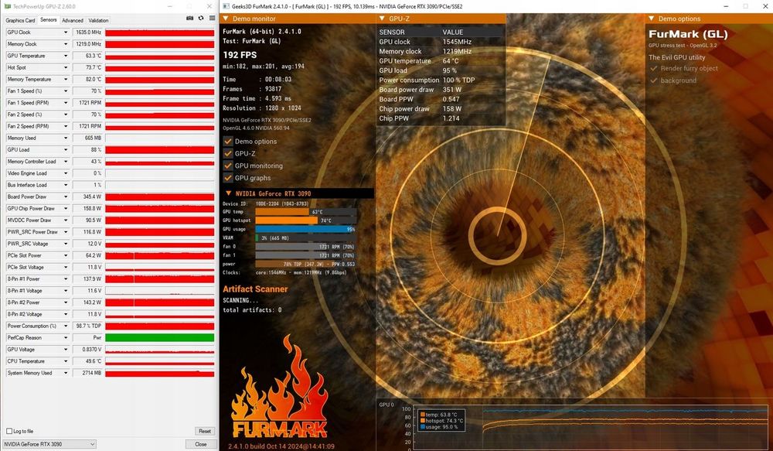Click the GPU 0 history graph

coord(591,427)
